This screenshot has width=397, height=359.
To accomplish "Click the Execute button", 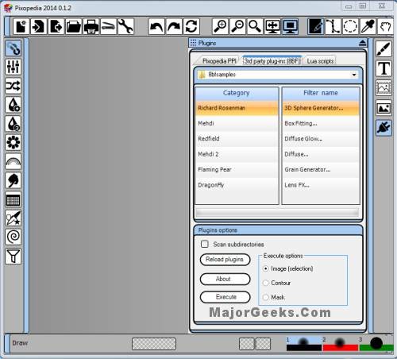I will pyautogui.click(x=225, y=297).
